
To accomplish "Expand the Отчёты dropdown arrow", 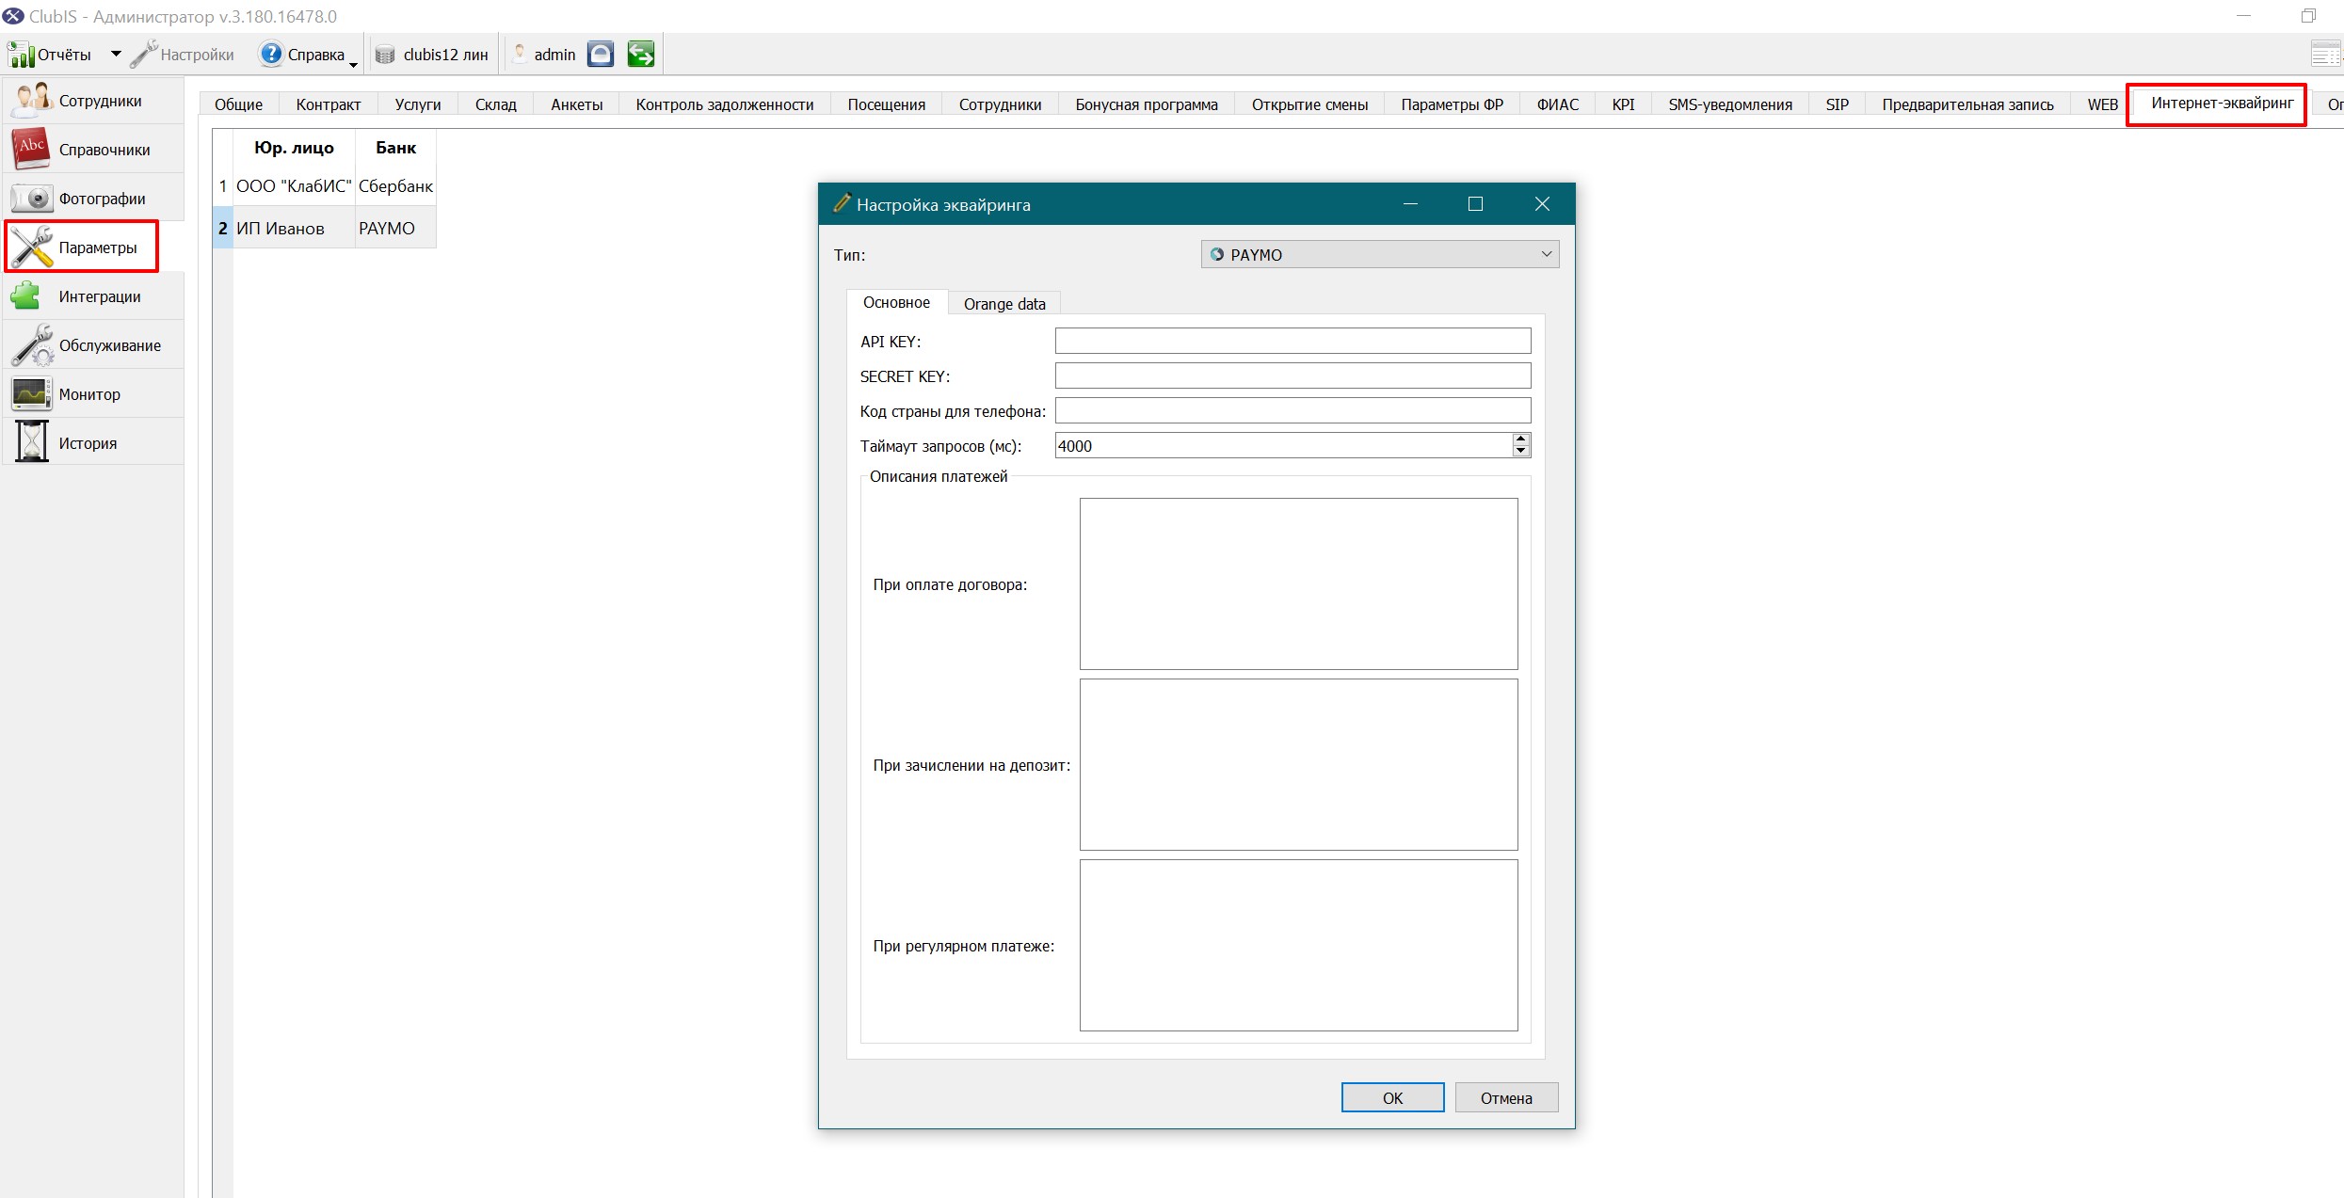I will point(116,55).
